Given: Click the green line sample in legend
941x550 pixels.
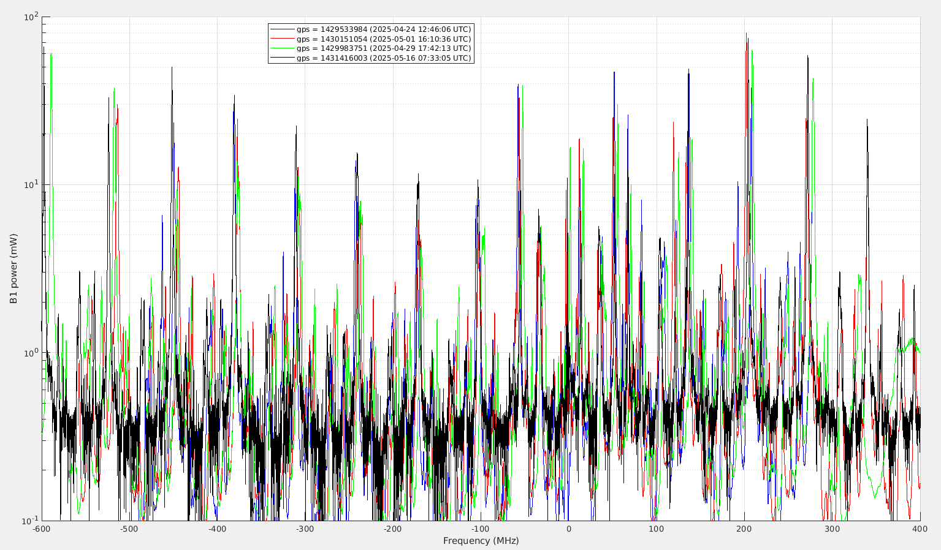Looking at the screenshot, I should tap(283, 48).
